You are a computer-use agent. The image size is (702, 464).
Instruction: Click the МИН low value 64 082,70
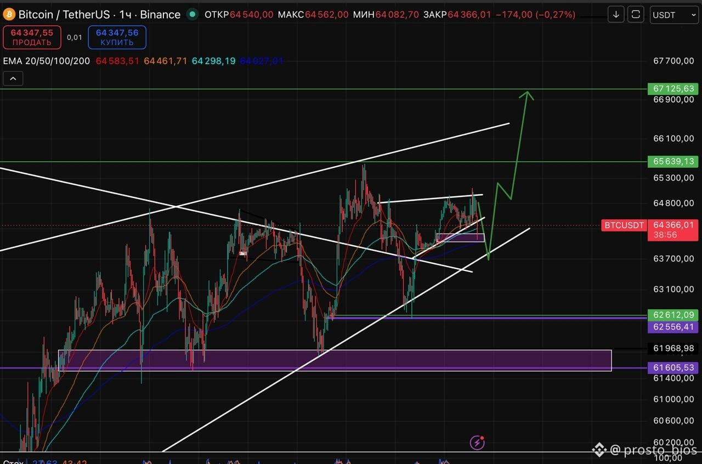pos(397,15)
